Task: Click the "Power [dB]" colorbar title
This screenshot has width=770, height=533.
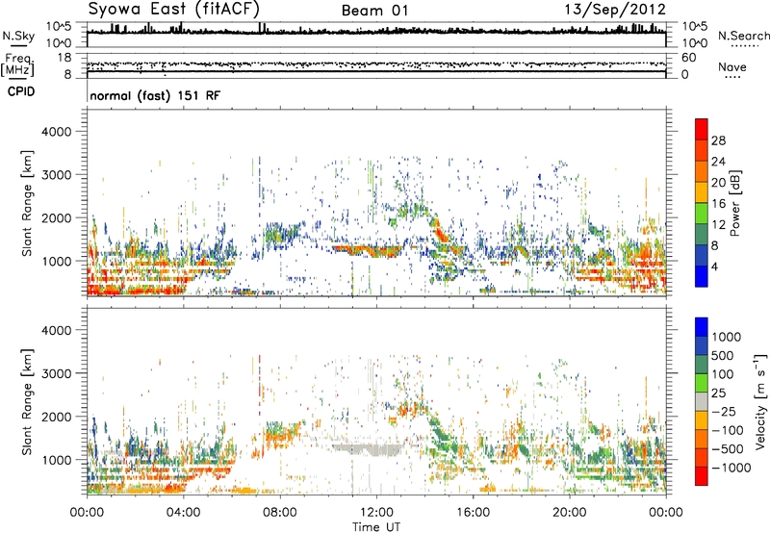Action: pos(734,203)
